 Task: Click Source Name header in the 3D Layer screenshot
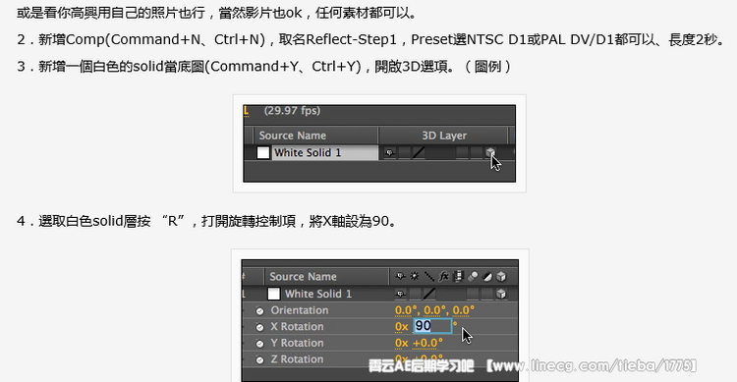tap(293, 136)
